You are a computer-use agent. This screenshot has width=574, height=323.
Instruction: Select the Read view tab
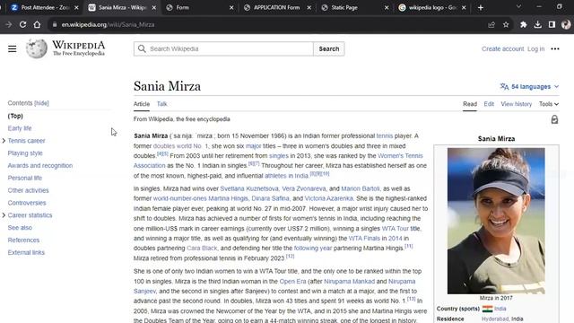coord(470,104)
